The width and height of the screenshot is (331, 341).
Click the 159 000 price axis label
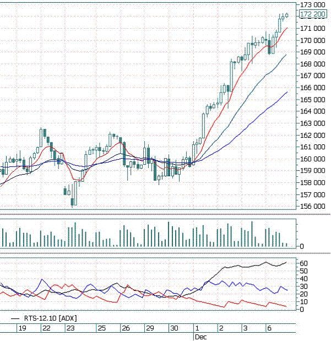tap(313, 171)
